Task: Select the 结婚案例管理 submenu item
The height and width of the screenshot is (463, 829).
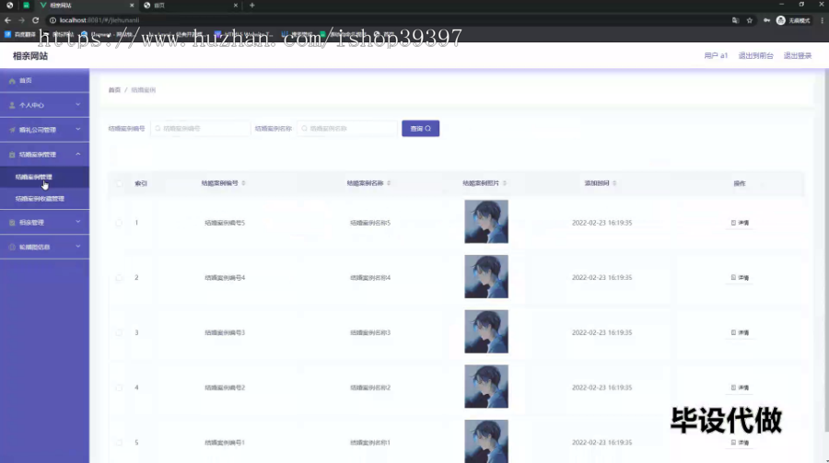Action: 44,177
